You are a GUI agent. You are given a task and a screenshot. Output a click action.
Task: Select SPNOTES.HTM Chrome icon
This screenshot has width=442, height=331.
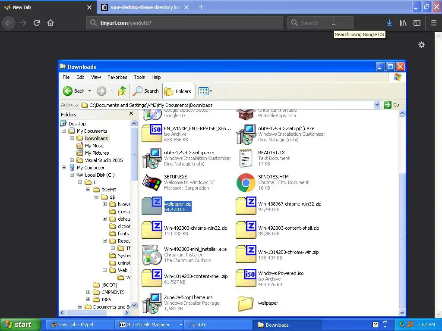pos(246,183)
